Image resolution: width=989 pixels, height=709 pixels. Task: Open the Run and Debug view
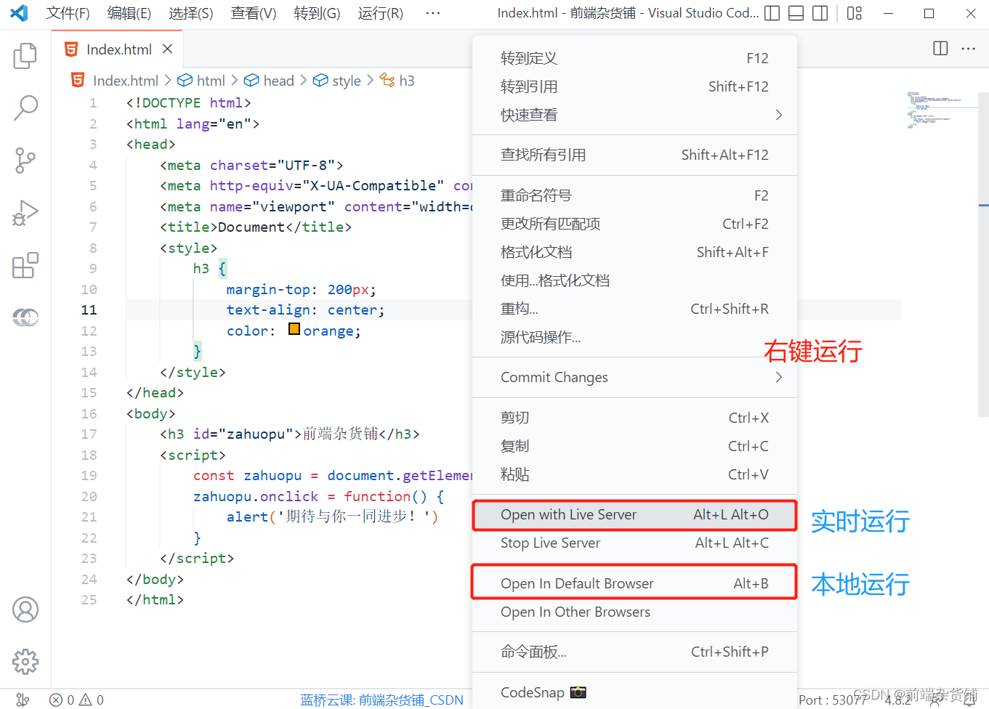25,213
